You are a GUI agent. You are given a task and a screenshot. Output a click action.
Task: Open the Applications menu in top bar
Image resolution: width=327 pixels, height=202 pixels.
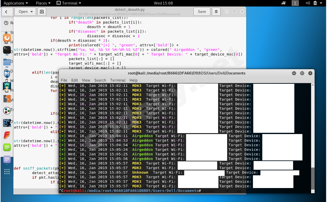(x=16, y=3)
